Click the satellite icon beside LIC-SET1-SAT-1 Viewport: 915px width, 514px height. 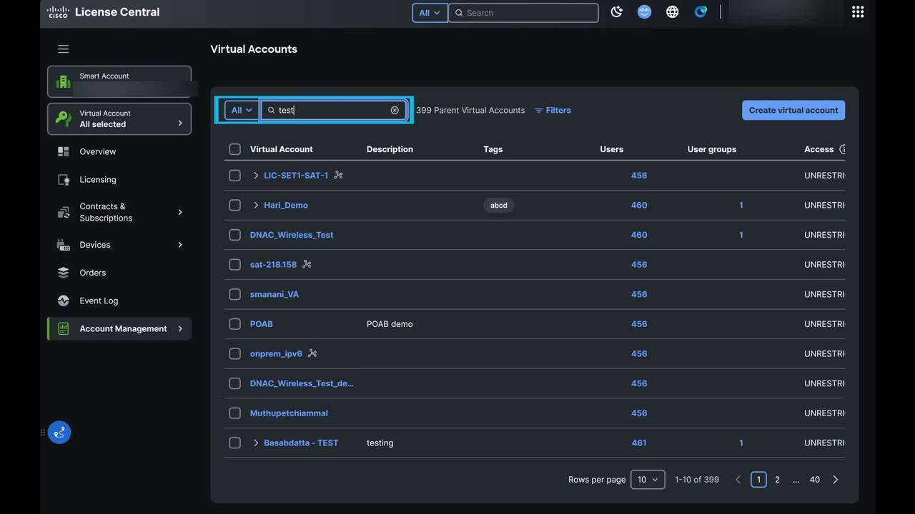[x=338, y=175]
